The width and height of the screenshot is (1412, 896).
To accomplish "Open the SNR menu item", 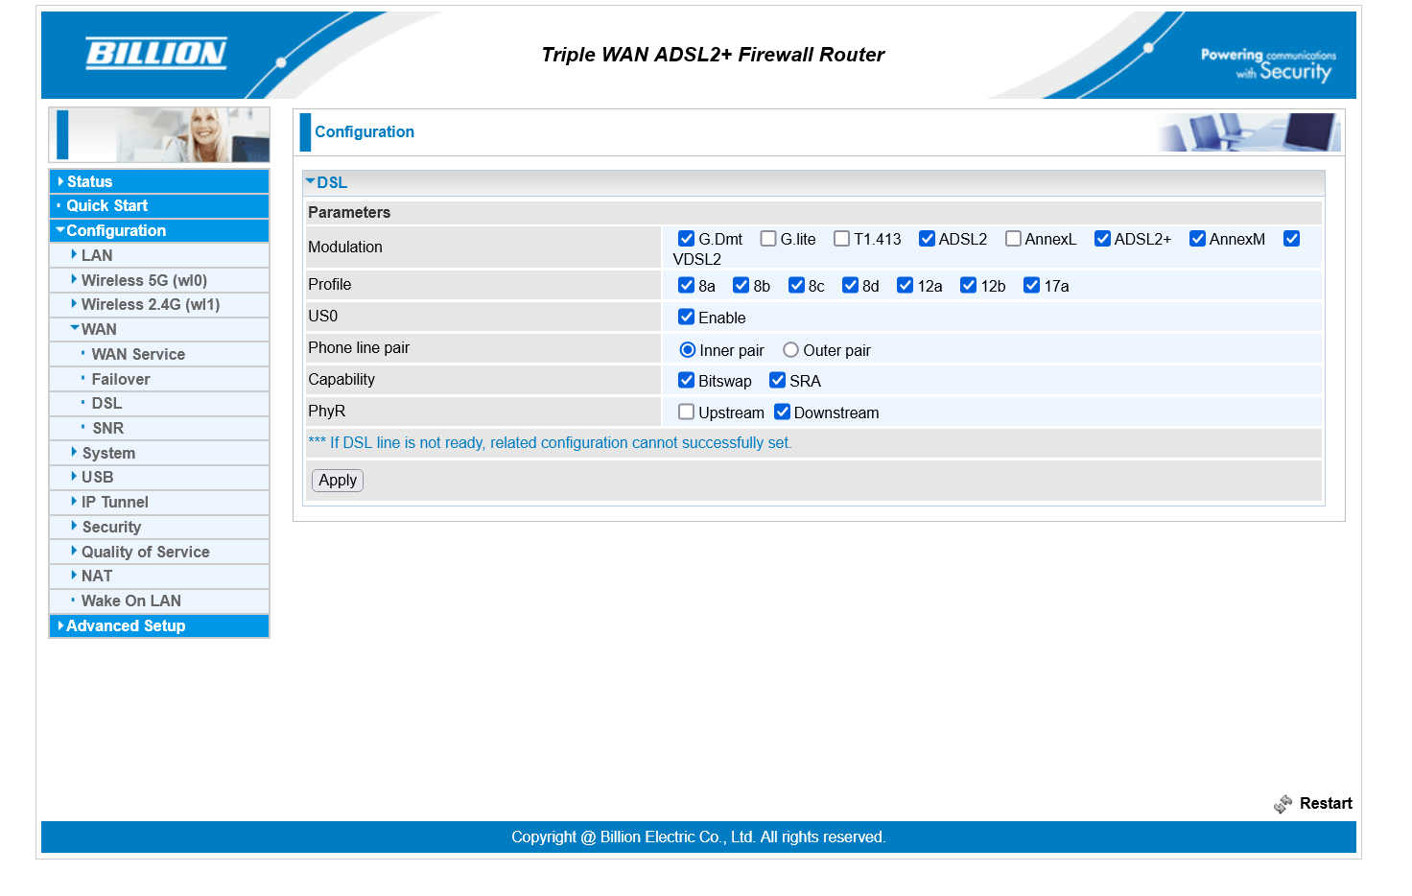I will click(x=107, y=428).
